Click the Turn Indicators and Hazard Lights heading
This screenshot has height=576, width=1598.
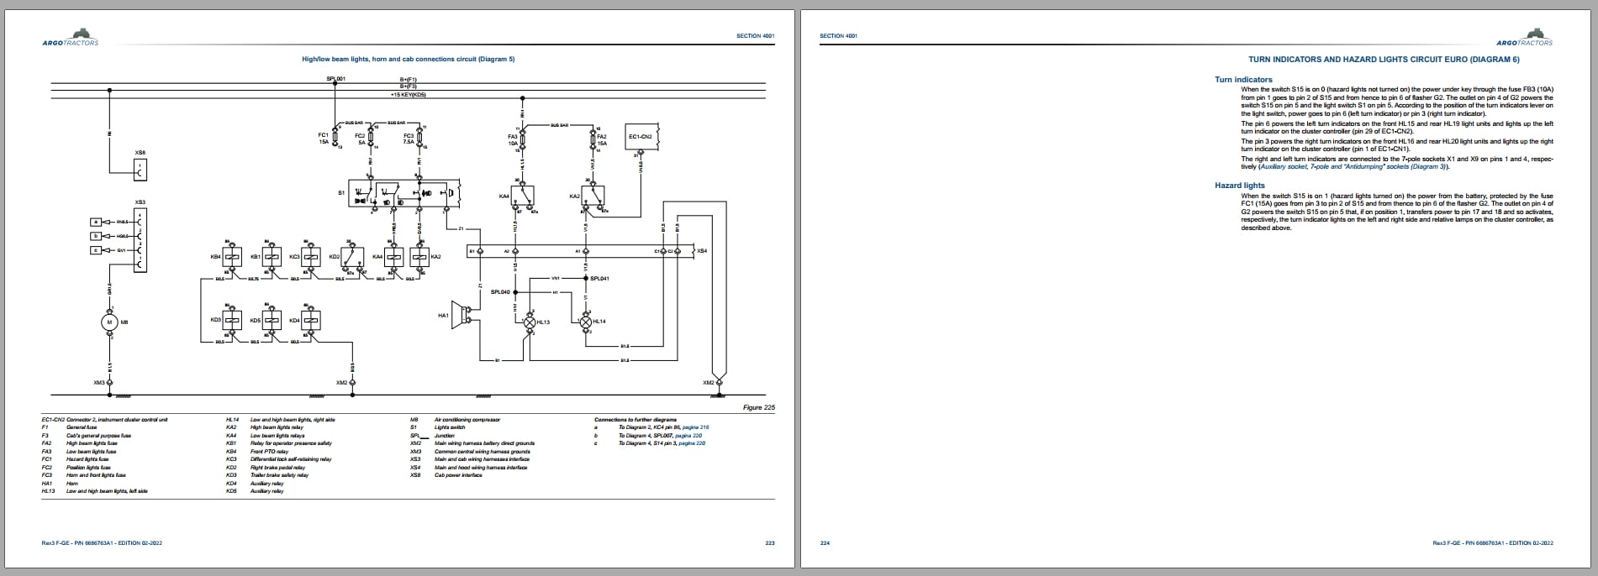(x=1384, y=60)
